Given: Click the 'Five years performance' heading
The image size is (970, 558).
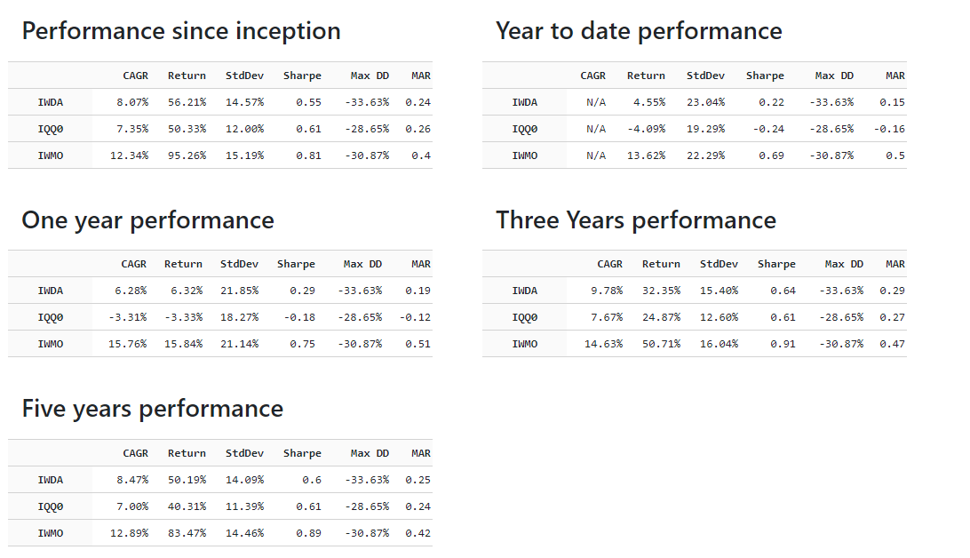Looking at the screenshot, I should [x=153, y=409].
